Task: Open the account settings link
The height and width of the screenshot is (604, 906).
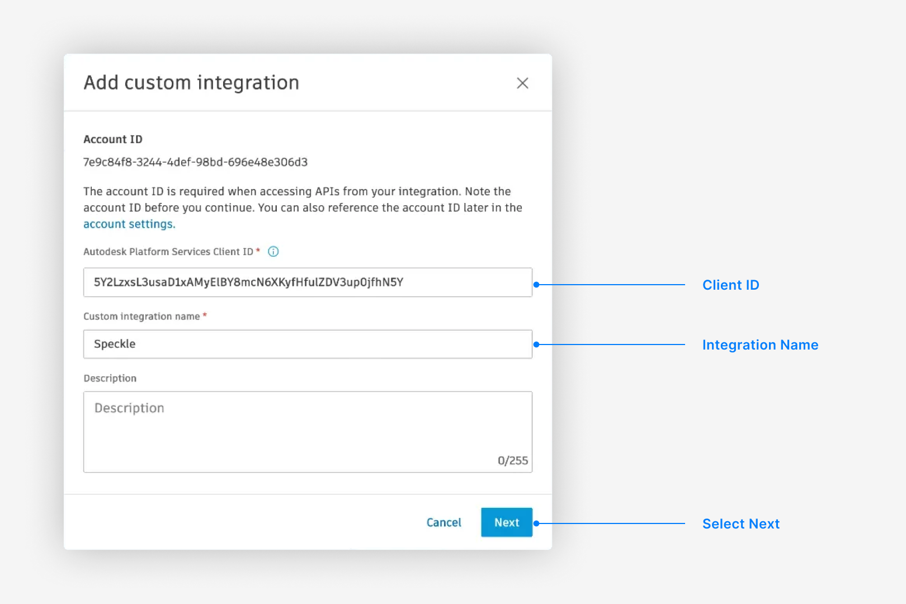Action: 128,224
